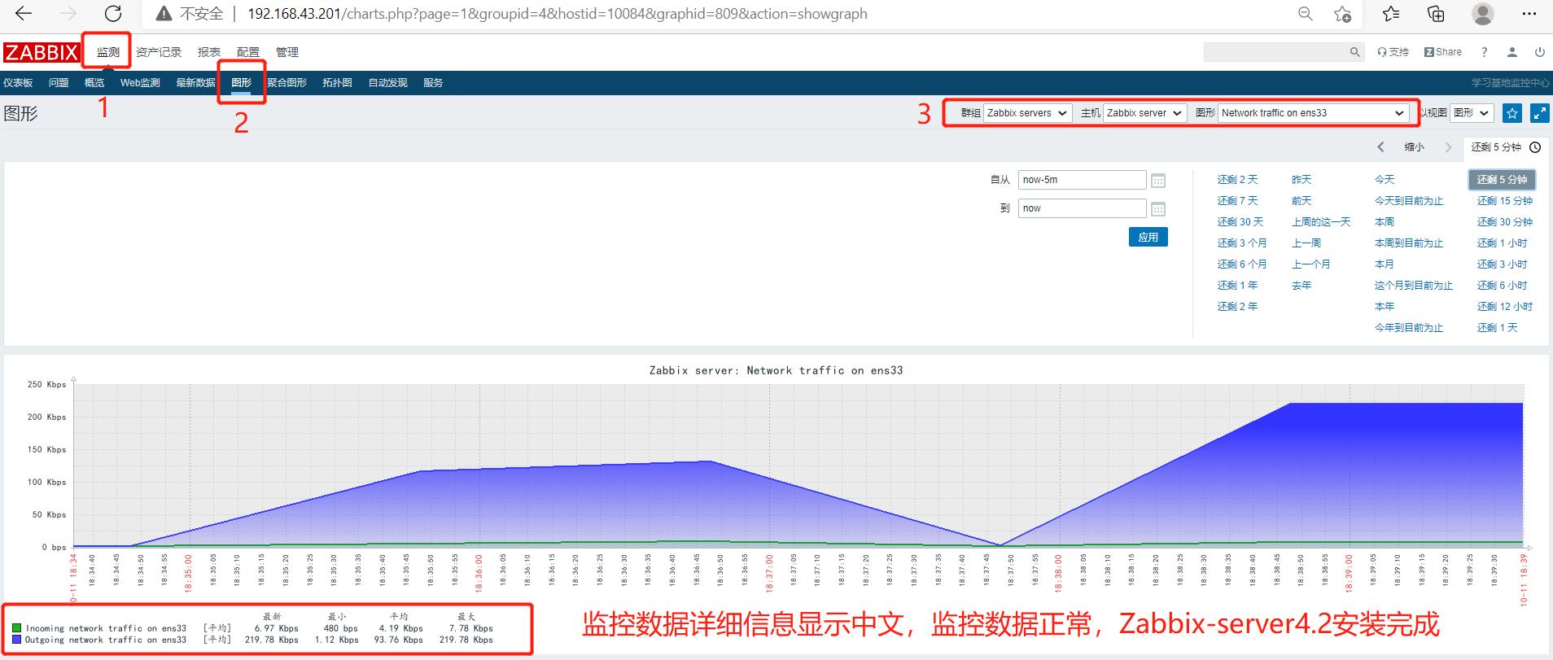Open calendar picker next to now field
The image size is (1553, 660).
click(x=1158, y=209)
